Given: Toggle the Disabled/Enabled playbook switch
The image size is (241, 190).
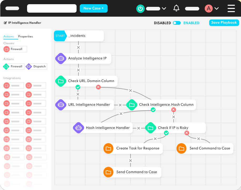Looking at the screenshot, I should (177, 23).
